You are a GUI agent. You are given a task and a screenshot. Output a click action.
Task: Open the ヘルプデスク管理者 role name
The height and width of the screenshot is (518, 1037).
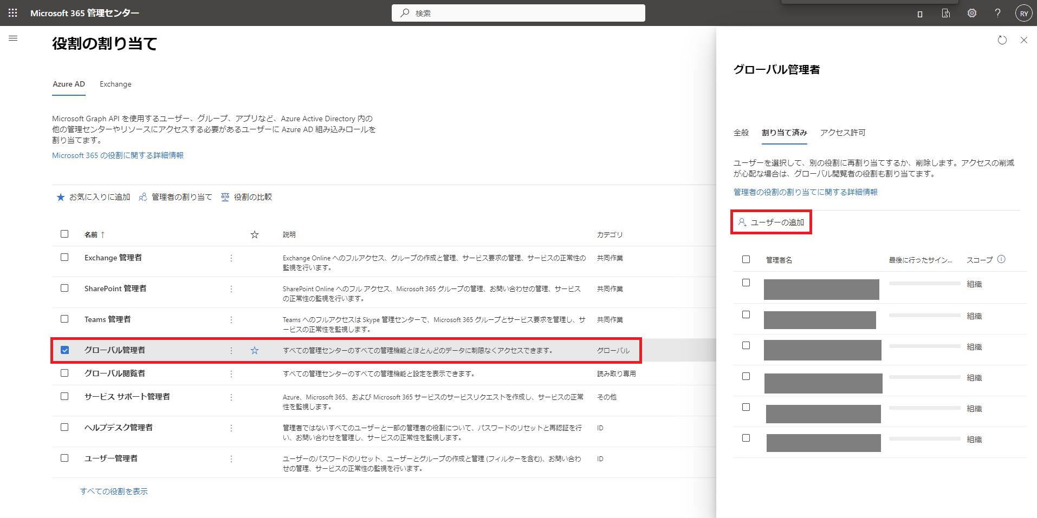click(x=119, y=428)
